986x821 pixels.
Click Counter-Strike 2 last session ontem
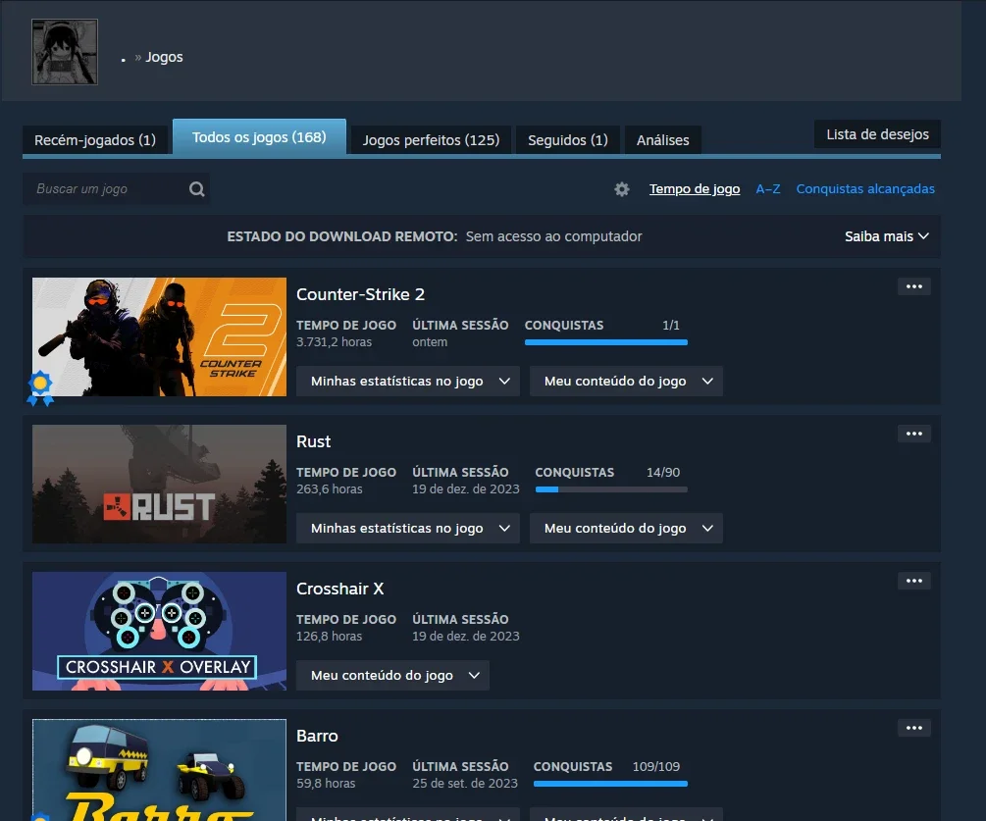click(430, 342)
